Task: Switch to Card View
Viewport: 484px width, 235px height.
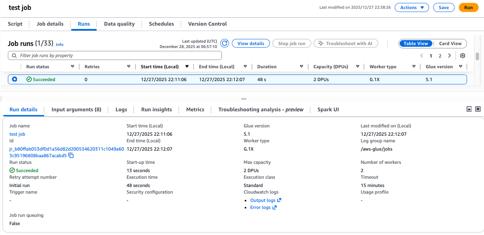Action: (450, 43)
